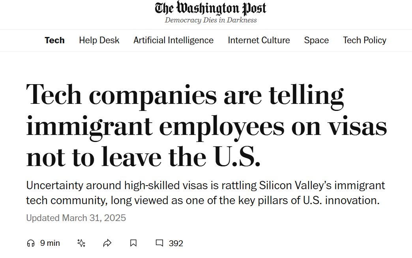Bookmark this article to save it
The width and height of the screenshot is (412, 258).
pyautogui.click(x=133, y=243)
